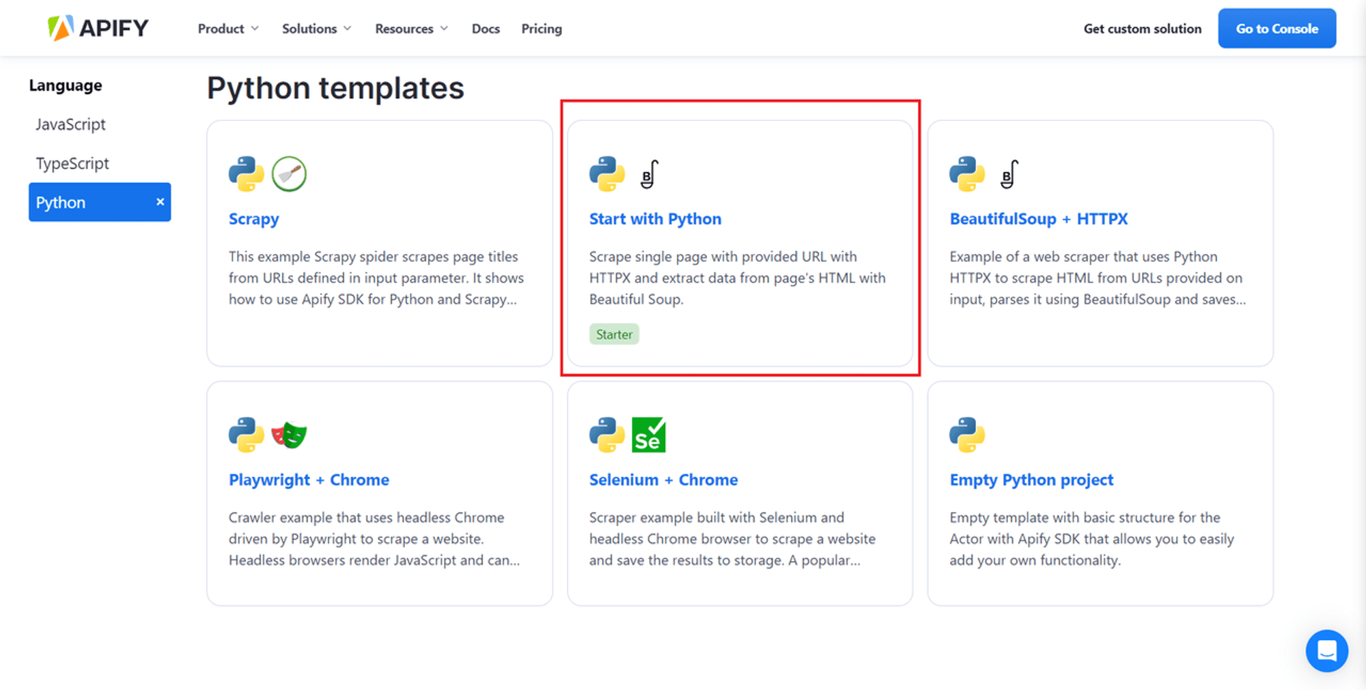Click BeautifulSoup icon in BeautifulSoup + HTTPX card
Image resolution: width=1366 pixels, height=690 pixels.
coord(1009,174)
